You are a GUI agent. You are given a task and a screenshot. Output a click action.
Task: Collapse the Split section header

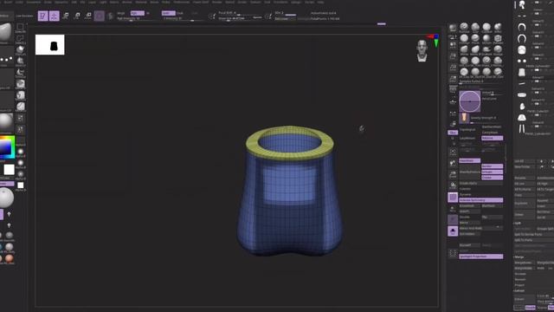tap(518, 224)
